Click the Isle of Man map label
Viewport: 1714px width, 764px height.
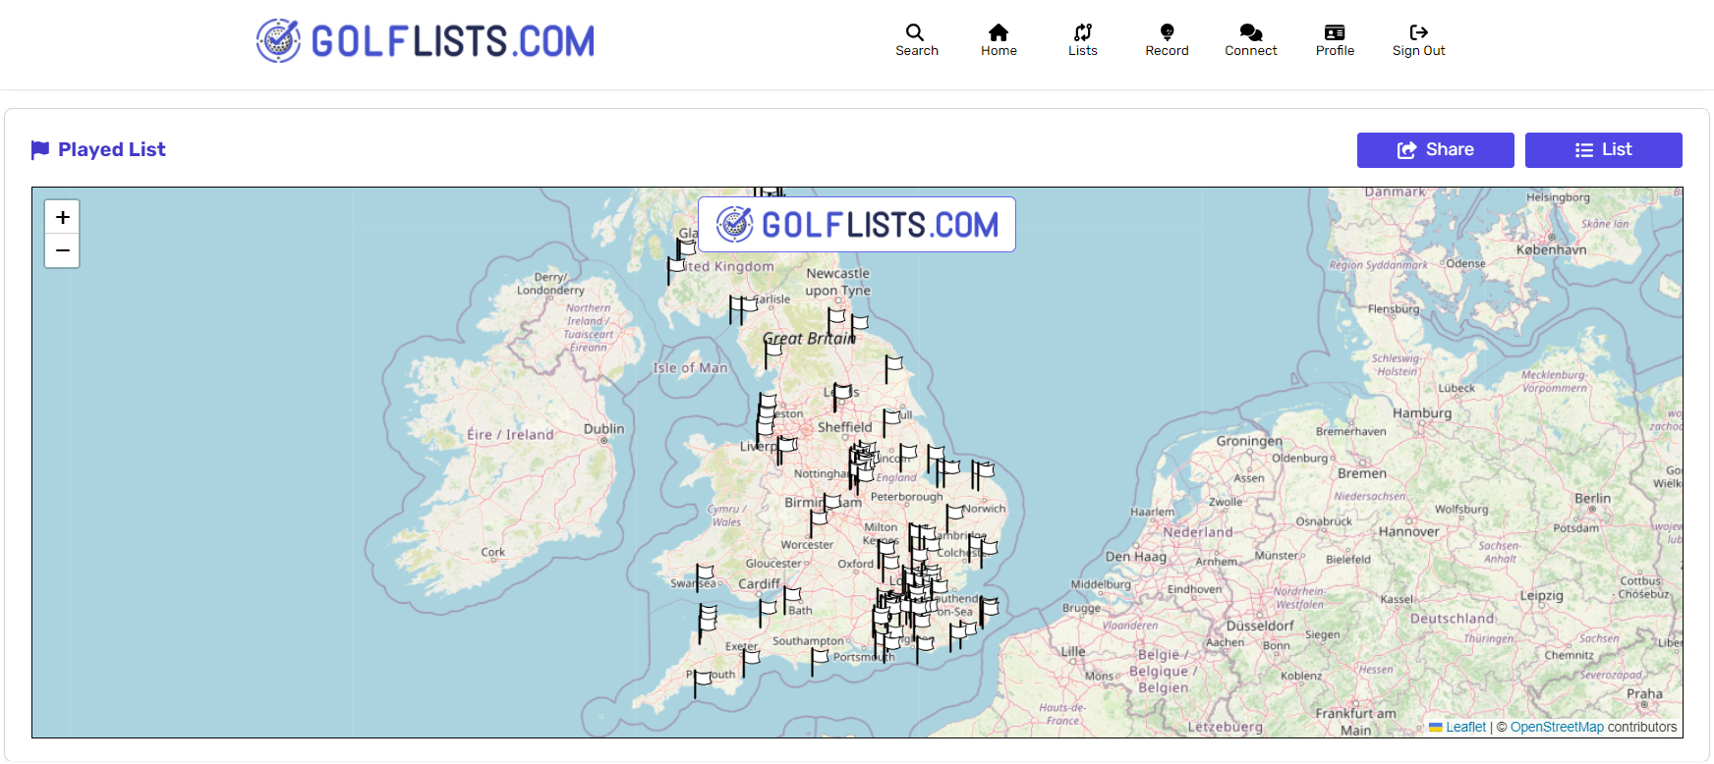[690, 368]
